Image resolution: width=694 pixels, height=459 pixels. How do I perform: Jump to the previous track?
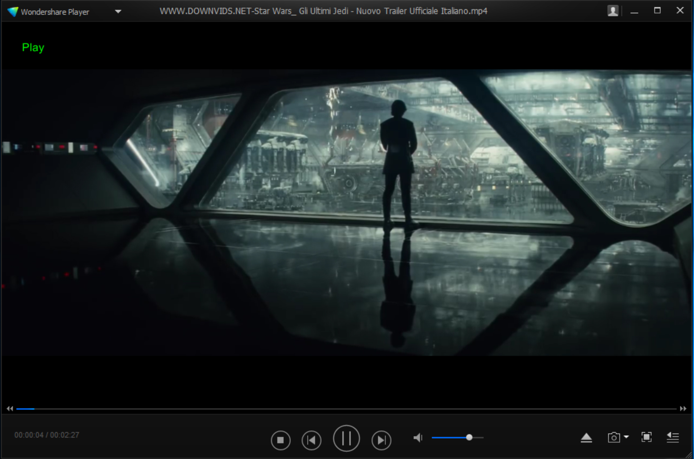[312, 440]
